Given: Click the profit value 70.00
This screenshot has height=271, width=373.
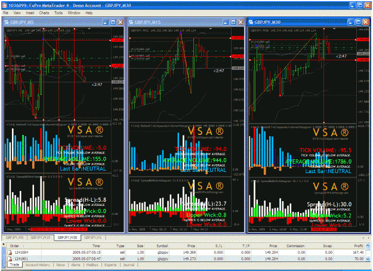Looking at the screenshot, I should click(x=359, y=258).
